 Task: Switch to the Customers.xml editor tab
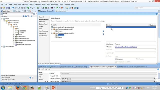61,11
